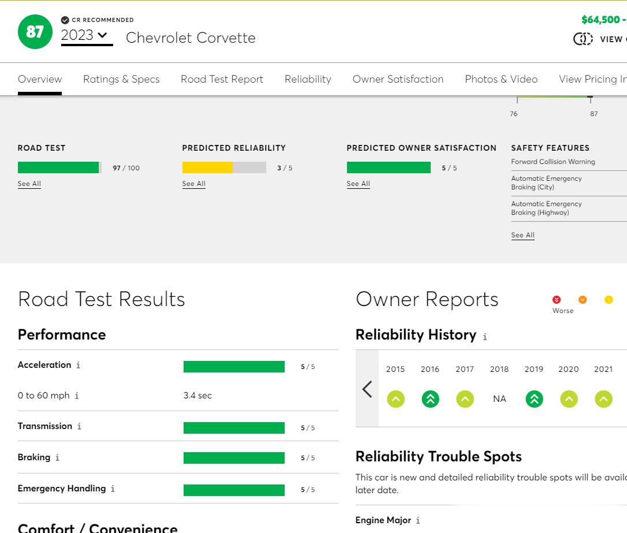627x533 pixels.
Task: Open the Photos & Video tab
Action: (501, 79)
